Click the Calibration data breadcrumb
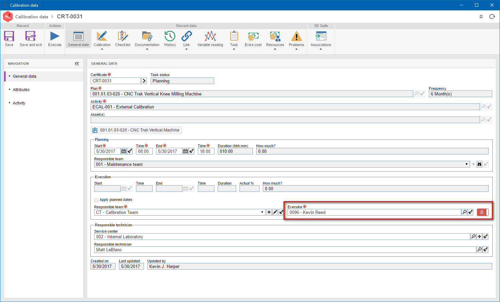The image size is (500, 302). (x=32, y=17)
